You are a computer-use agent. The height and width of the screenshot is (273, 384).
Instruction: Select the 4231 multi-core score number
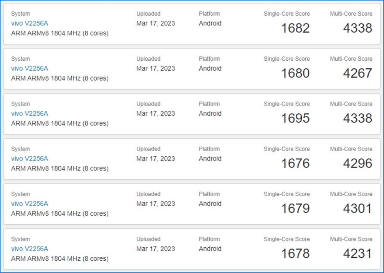358,253
